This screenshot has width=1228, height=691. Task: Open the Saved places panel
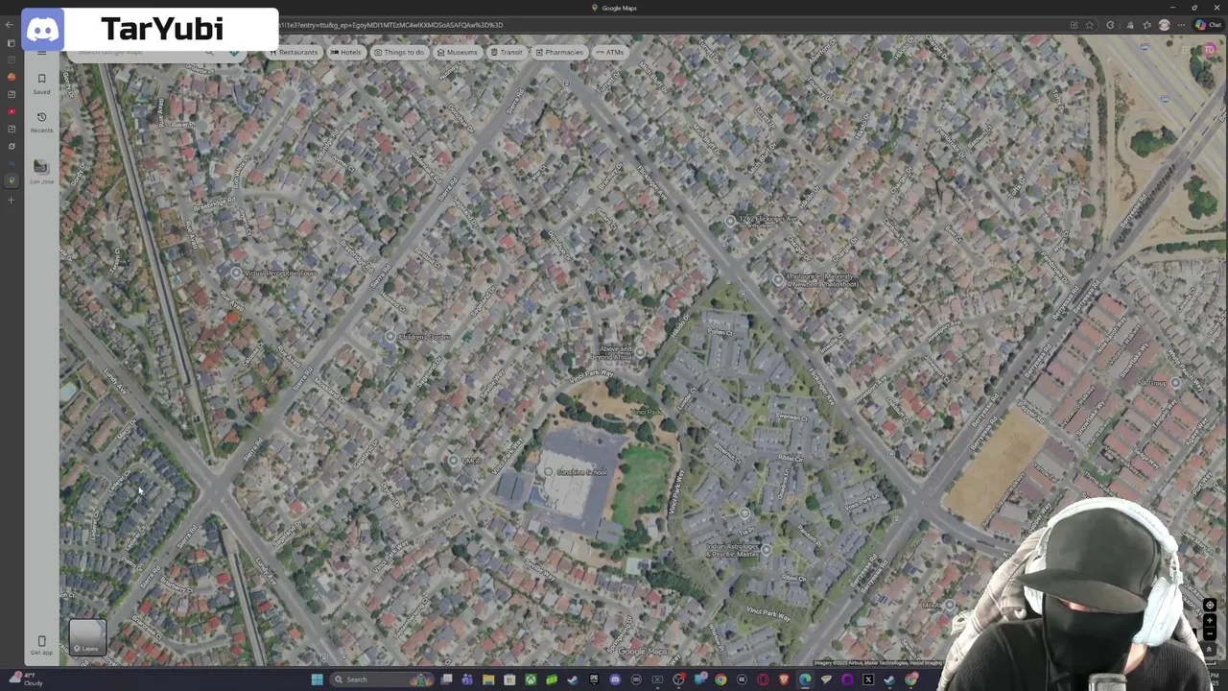click(41, 83)
